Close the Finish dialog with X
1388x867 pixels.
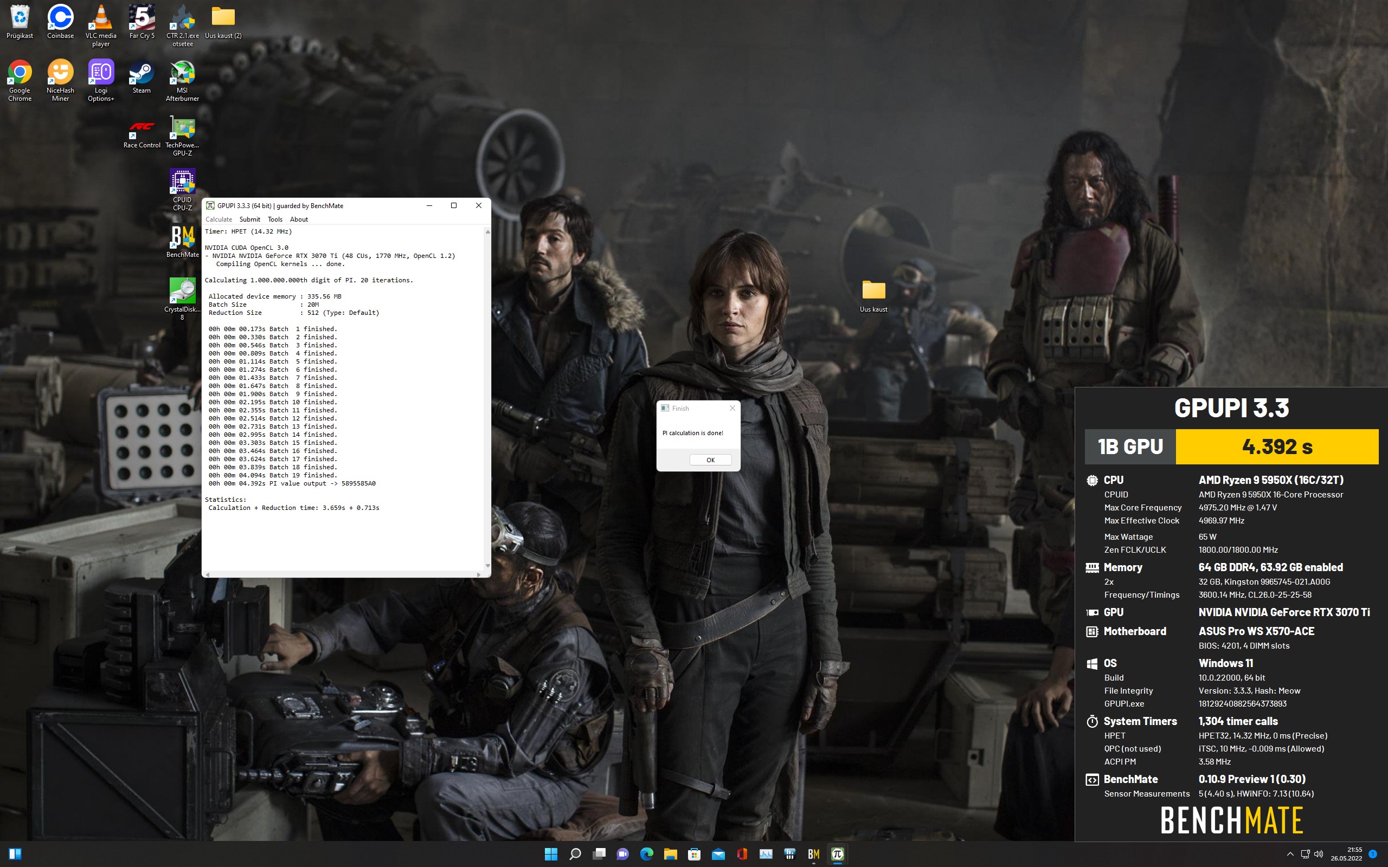[x=732, y=408]
